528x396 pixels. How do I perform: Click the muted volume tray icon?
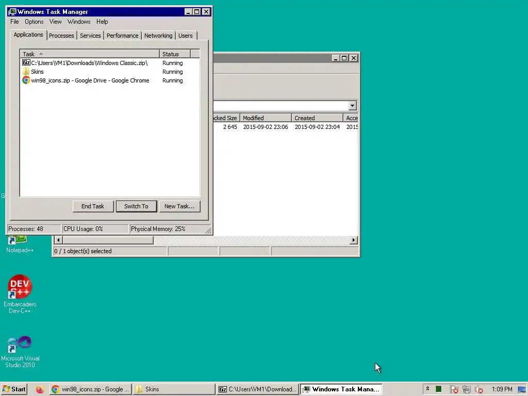click(478, 390)
